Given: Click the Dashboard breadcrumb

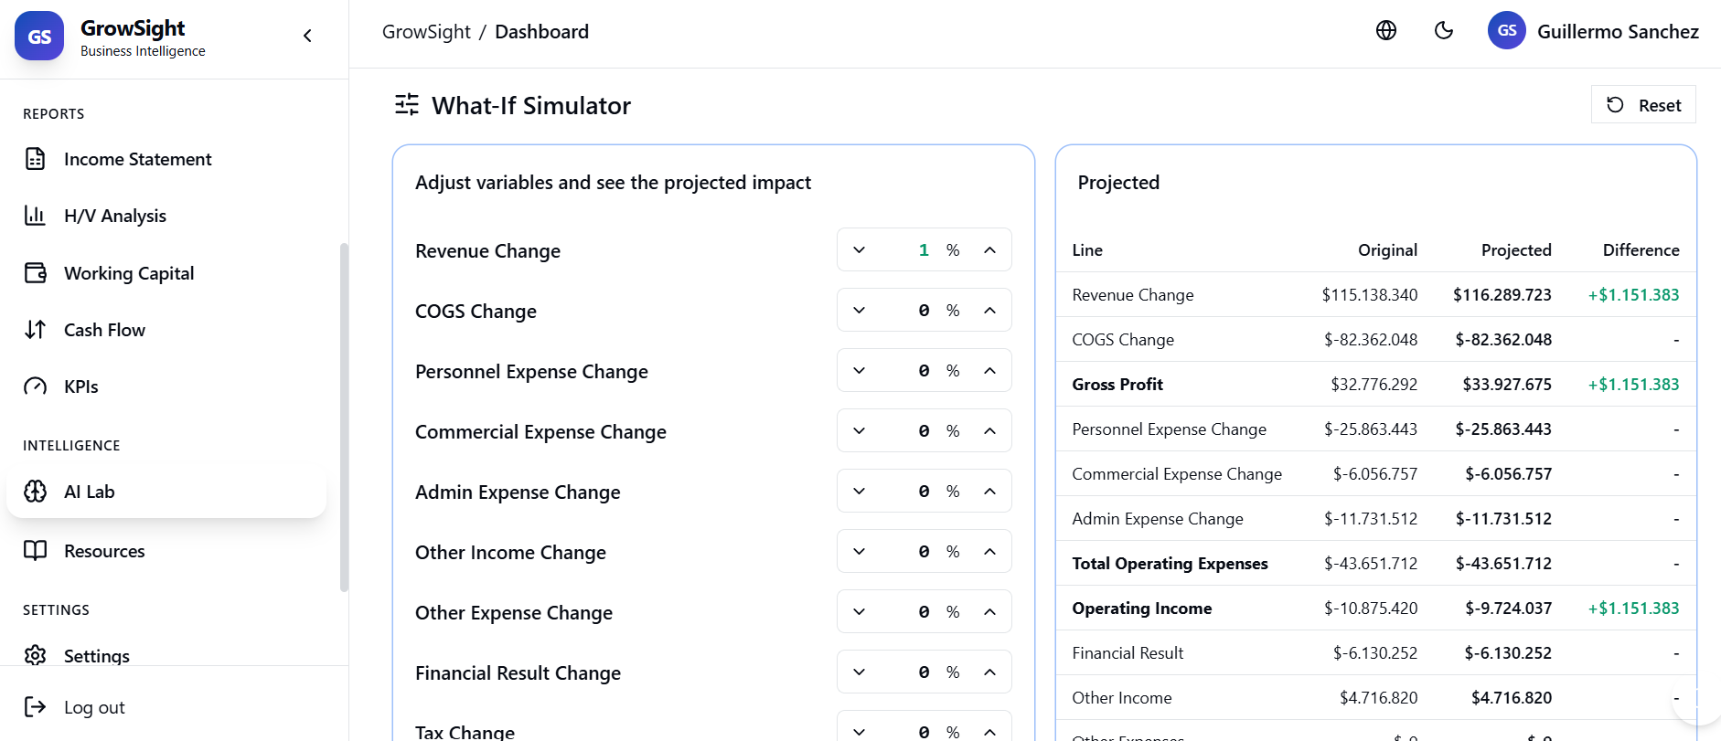Looking at the screenshot, I should (x=541, y=32).
